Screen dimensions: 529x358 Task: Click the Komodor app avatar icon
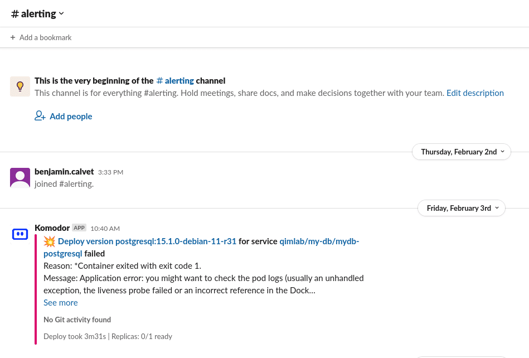(x=20, y=234)
